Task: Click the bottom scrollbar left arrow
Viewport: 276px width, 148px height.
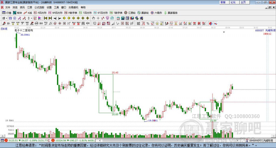Action: 100,140
